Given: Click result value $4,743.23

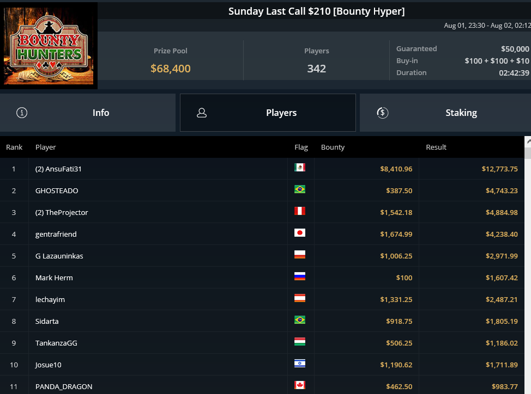Looking at the screenshot, I should coord(502,190).
